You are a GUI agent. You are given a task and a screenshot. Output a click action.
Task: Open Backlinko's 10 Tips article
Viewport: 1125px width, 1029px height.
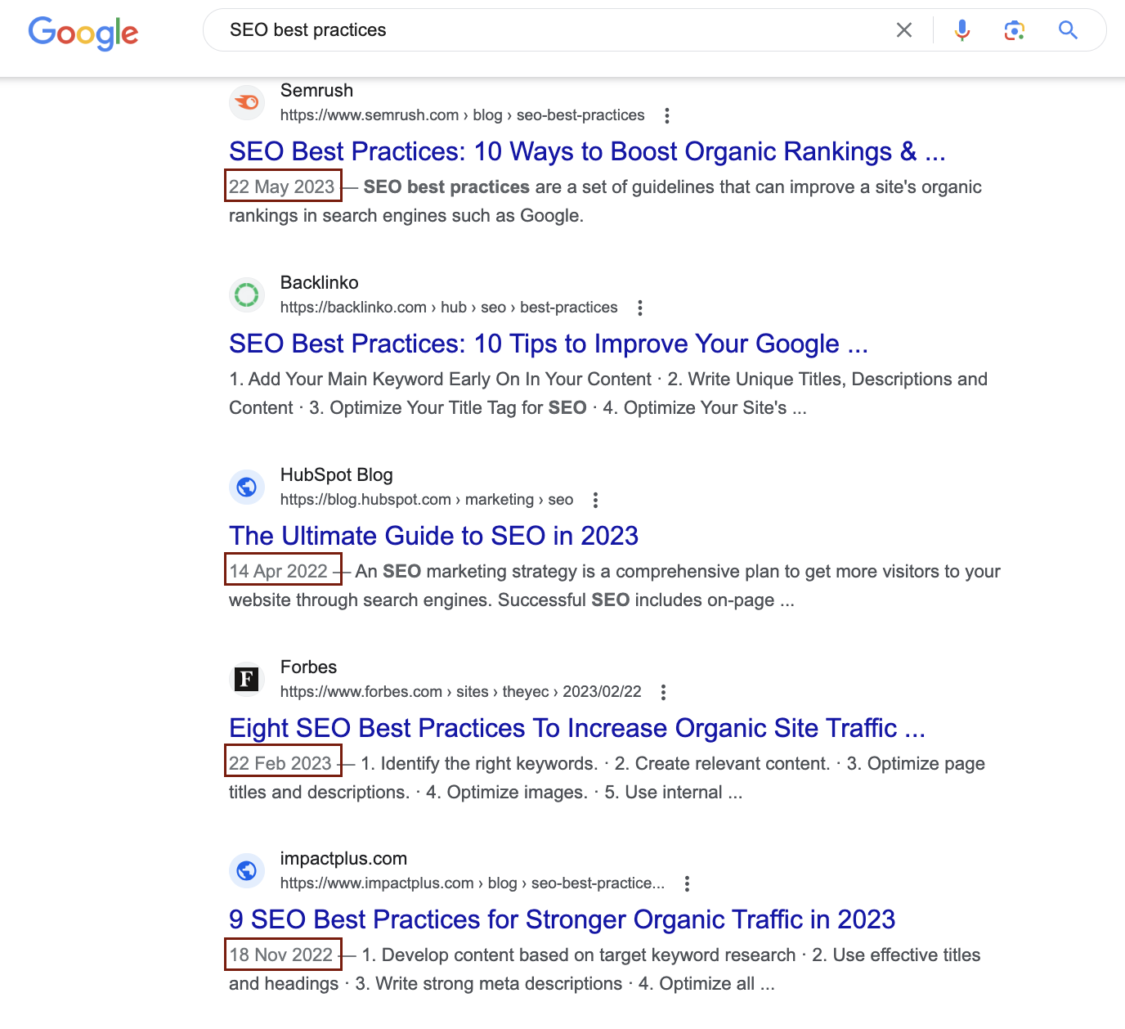pyautogui.click(x=549, y=344)
